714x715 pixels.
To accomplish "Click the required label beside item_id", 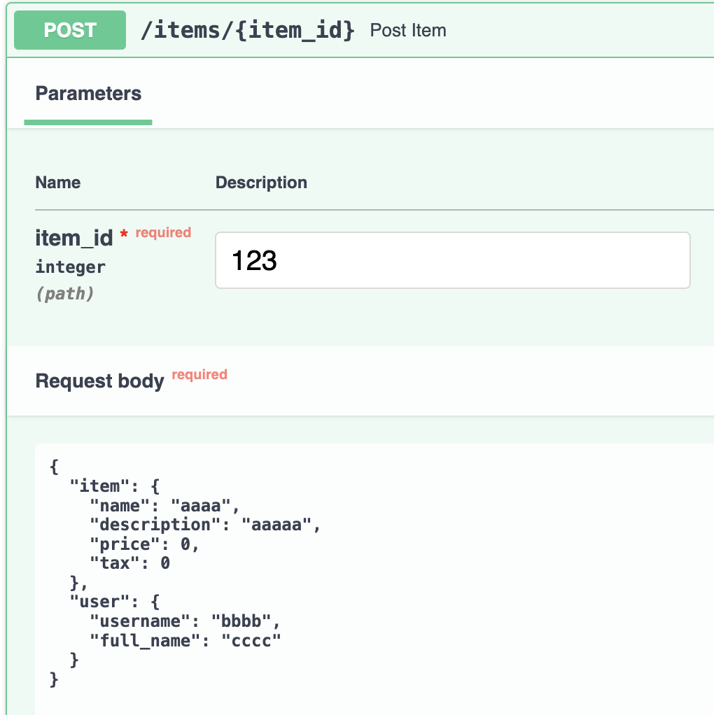I will [x=163, y=232].
